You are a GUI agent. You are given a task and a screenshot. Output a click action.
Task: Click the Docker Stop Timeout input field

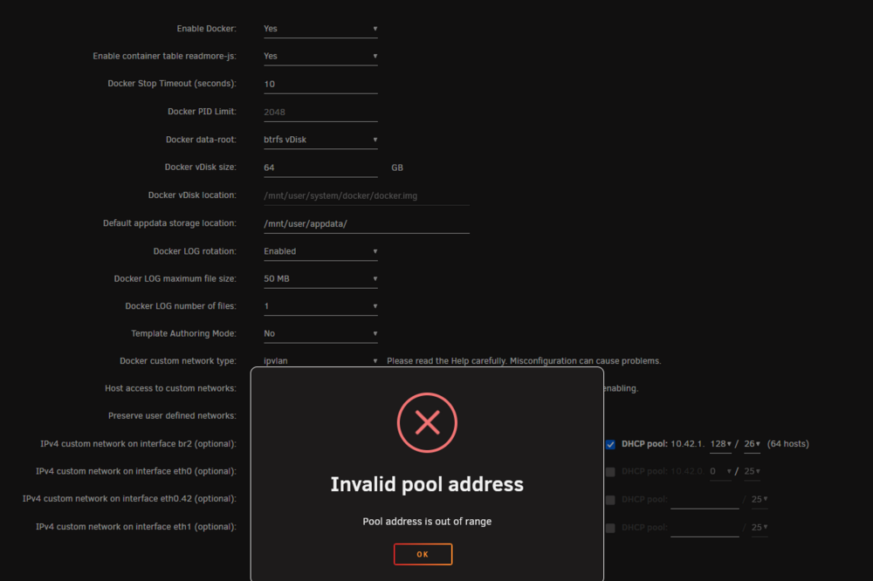320,84
